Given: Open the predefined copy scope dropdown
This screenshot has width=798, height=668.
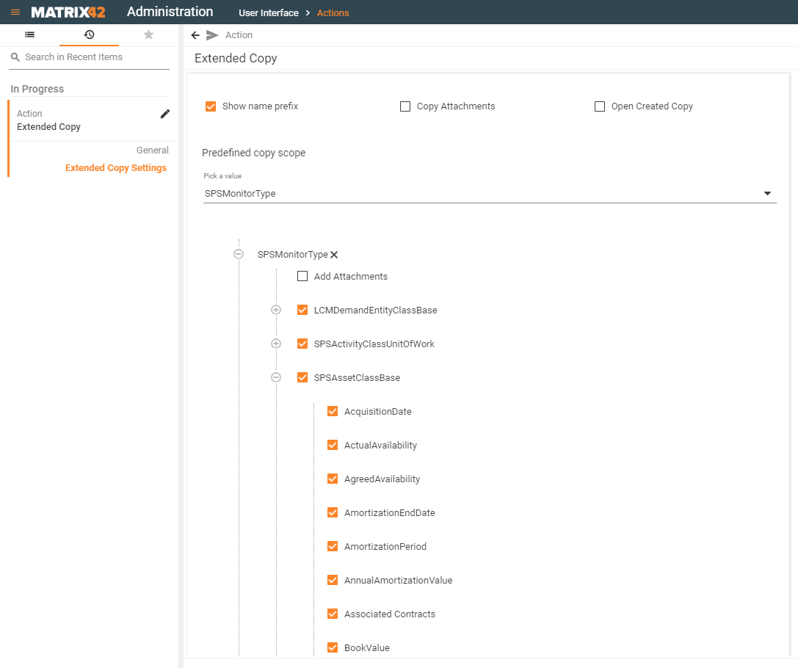Looking at the screenshot, I should coord(490,193).
